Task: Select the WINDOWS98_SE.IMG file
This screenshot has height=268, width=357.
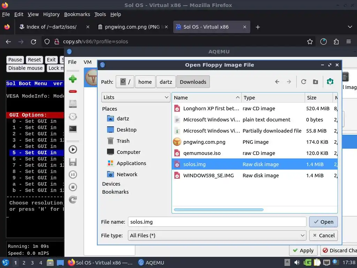Action: coord(255,176)
